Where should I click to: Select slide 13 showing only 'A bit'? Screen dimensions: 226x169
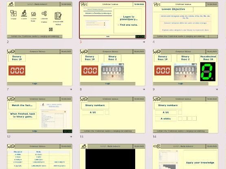click(112, 115)
